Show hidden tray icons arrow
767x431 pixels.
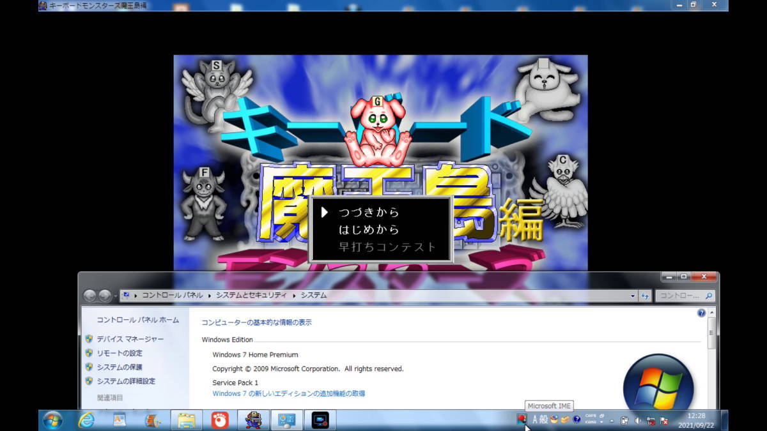click(x=612, y=421)
